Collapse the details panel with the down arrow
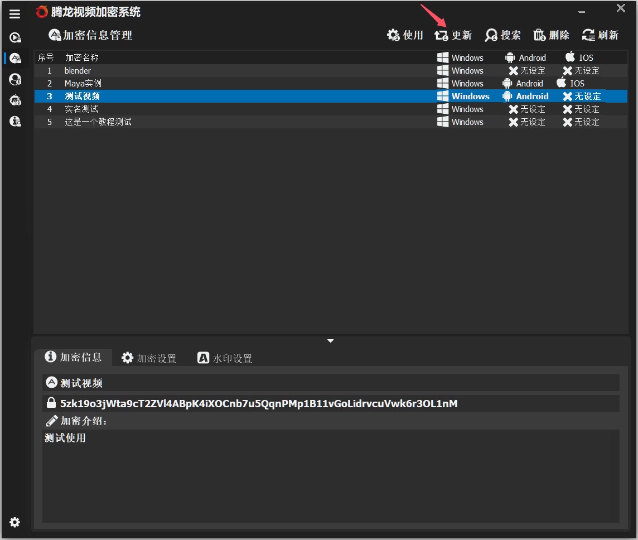 tap(330, 341)
